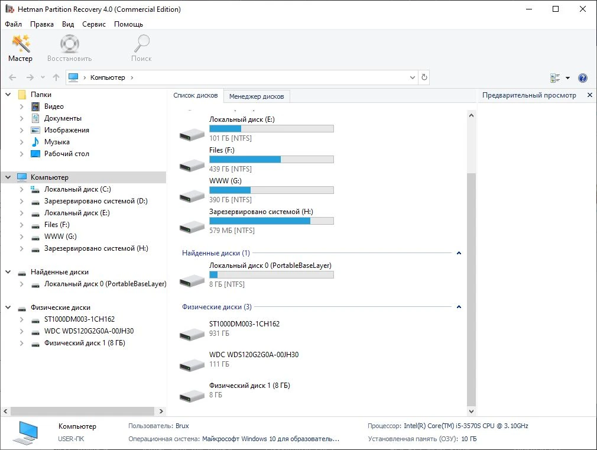
Task: Open the address bar history dropdown
Action: coord(413,77)
